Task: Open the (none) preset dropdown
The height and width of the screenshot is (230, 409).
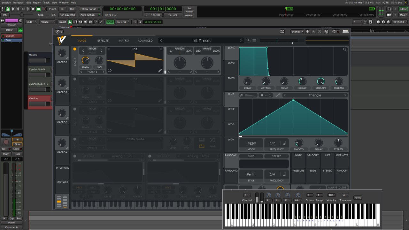Action: pyautogui.click(x=297, y=32)
